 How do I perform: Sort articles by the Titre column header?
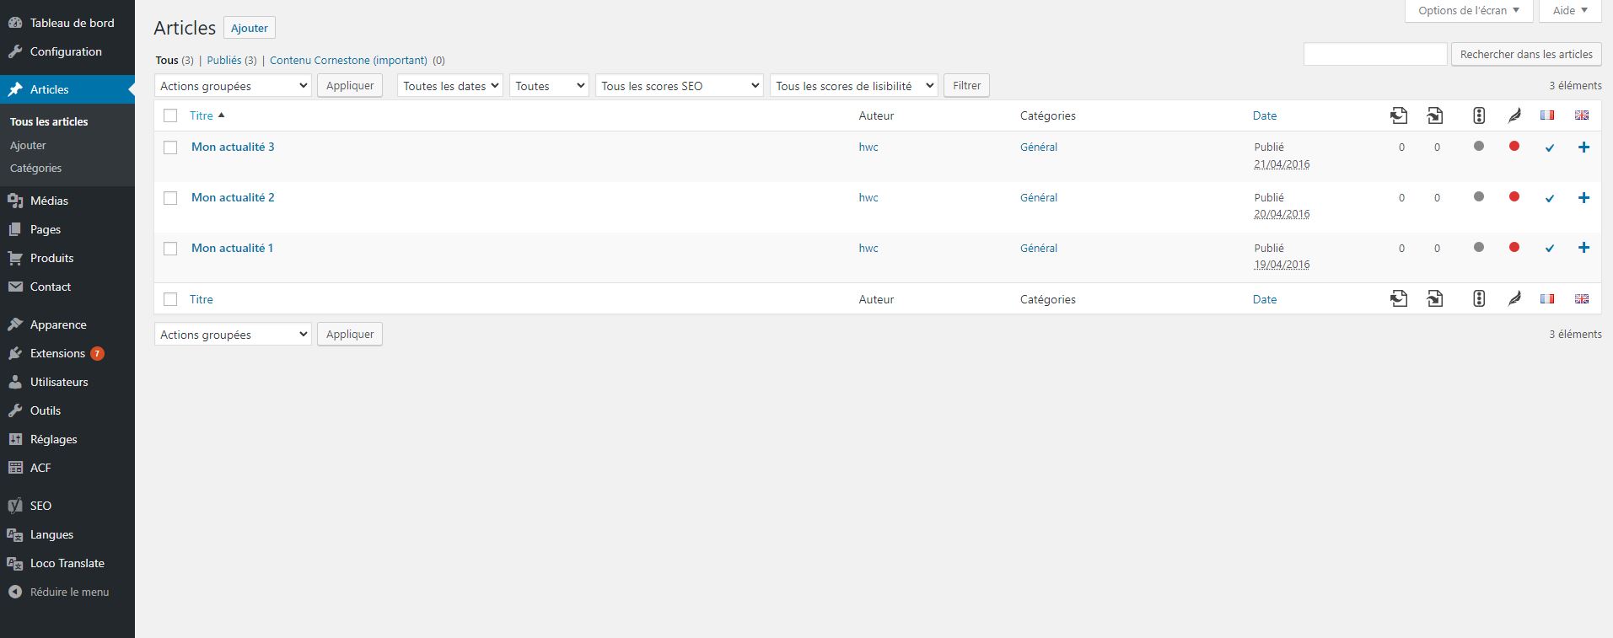(x=202, y=115)
